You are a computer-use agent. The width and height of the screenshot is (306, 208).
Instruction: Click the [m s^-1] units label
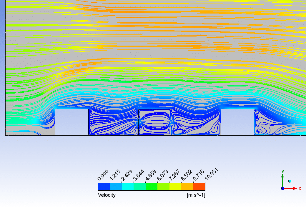tap(196, 195)
